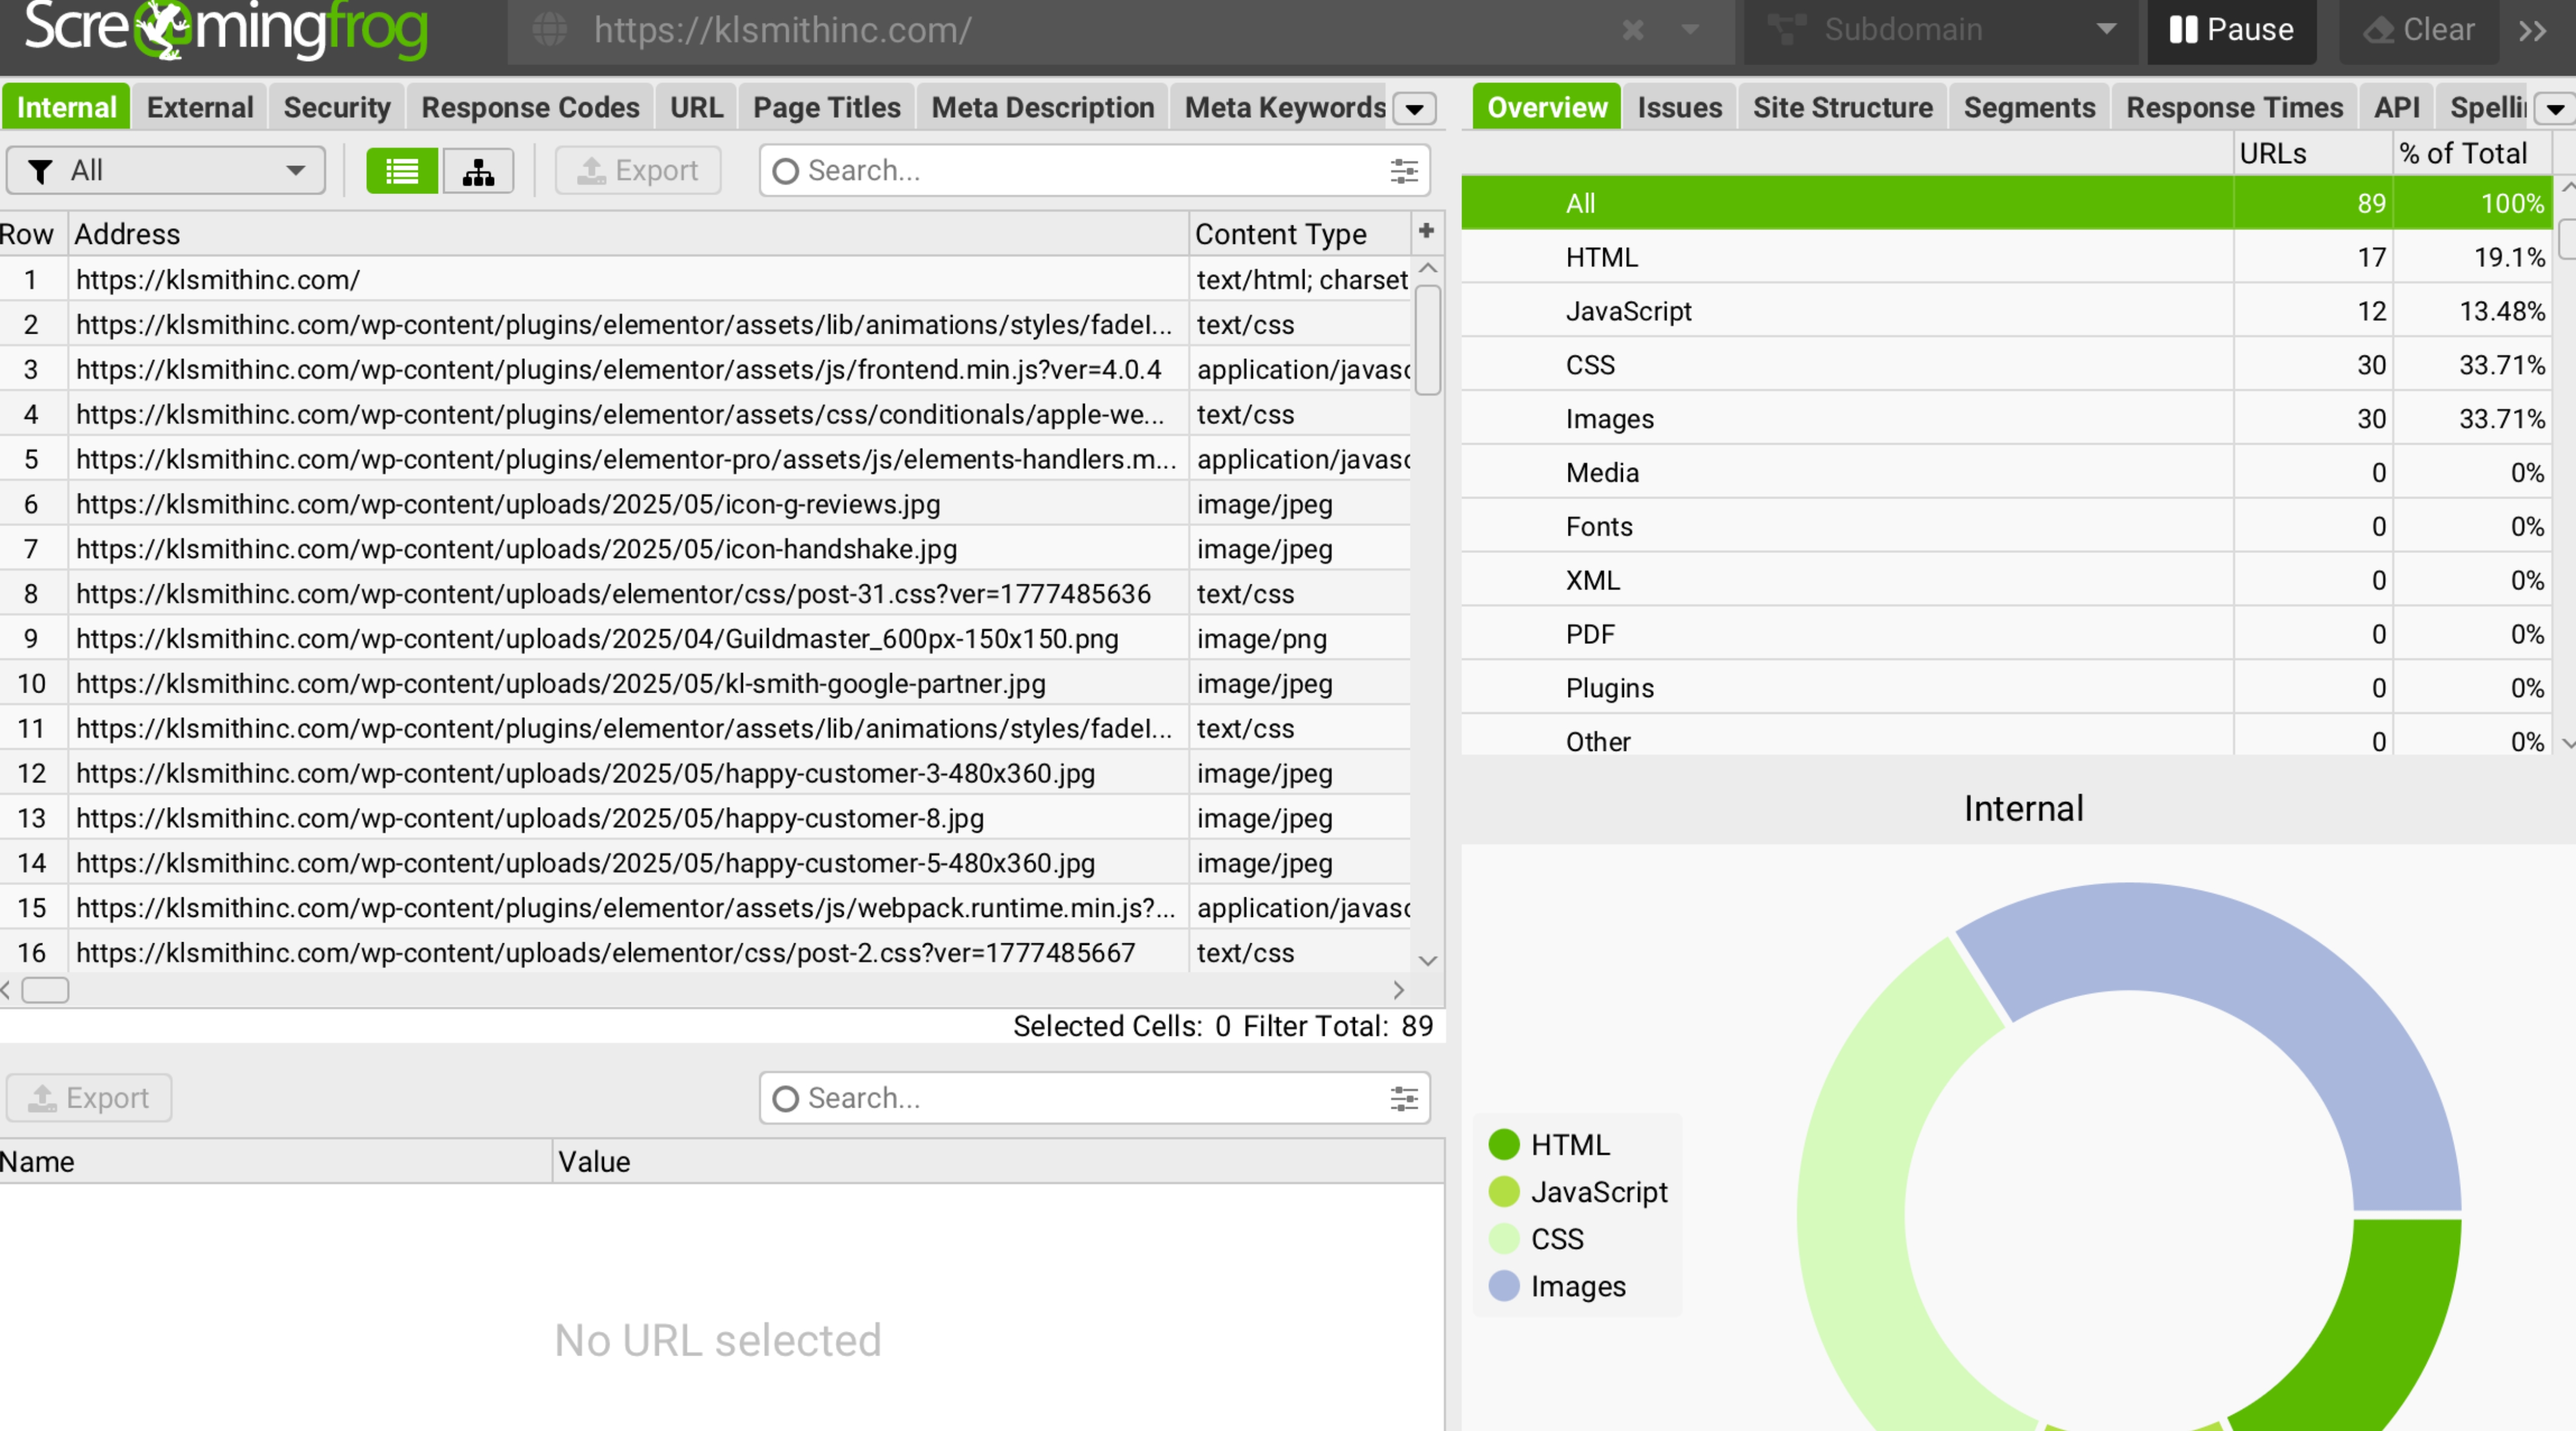Select the Fonts row in Overview

click(2006, 526)
